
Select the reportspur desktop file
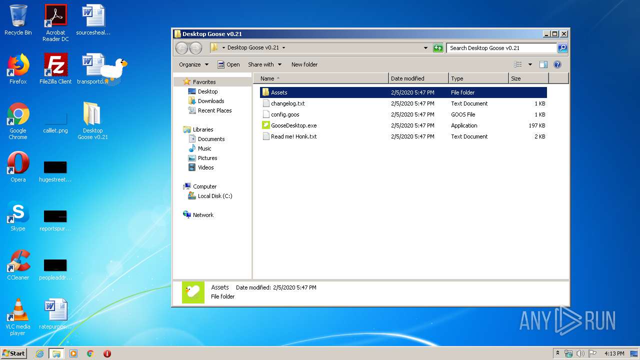(55, 219)
